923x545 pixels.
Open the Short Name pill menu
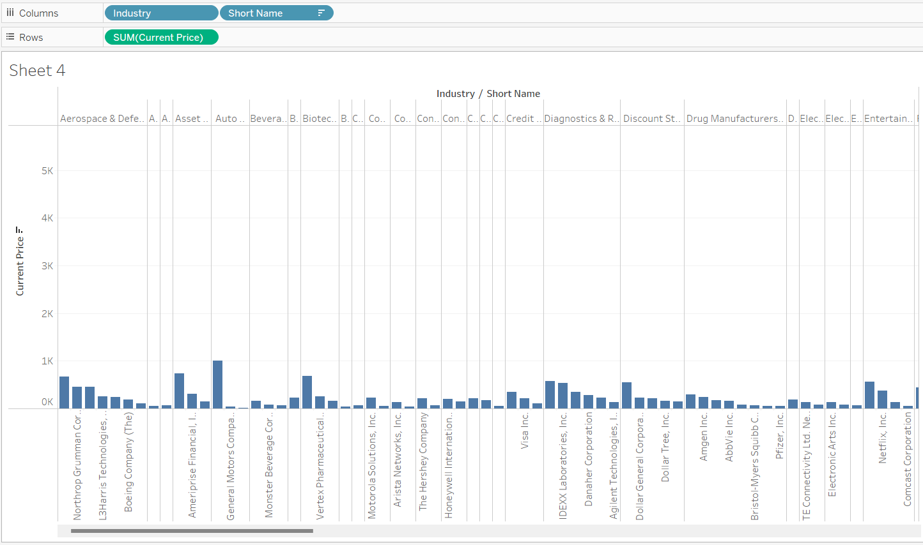pyautogui.click(x=276, y=13)
